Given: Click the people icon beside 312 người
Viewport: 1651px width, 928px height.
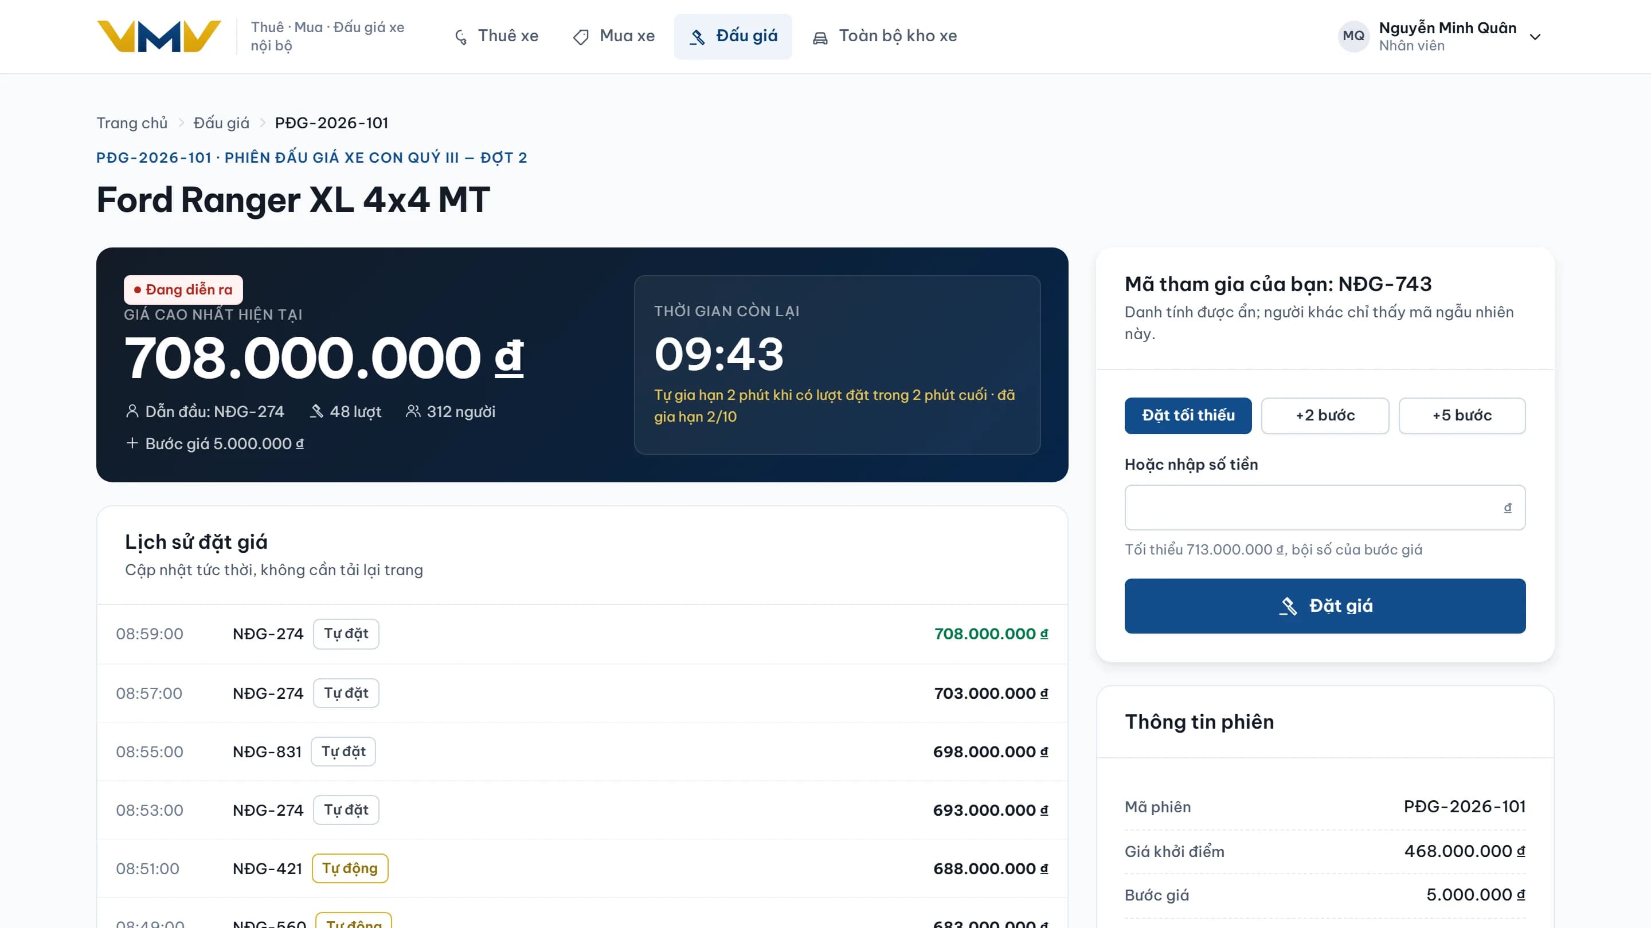Looking at the screenshot, I should click(x=413, y=411).
